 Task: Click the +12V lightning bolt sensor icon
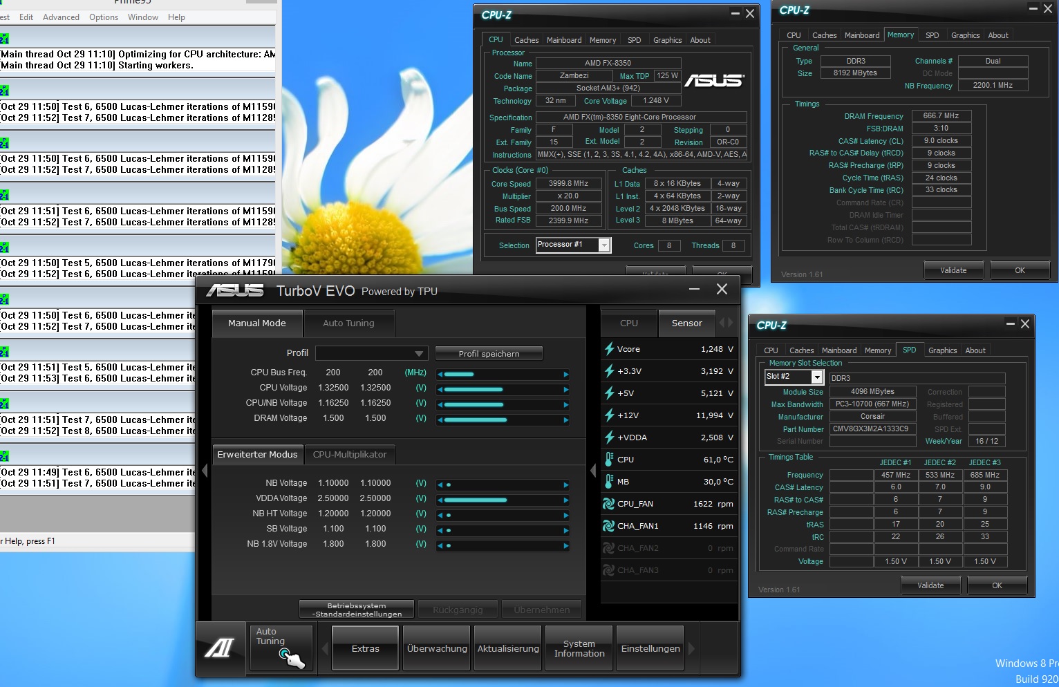tap(609, 415)
